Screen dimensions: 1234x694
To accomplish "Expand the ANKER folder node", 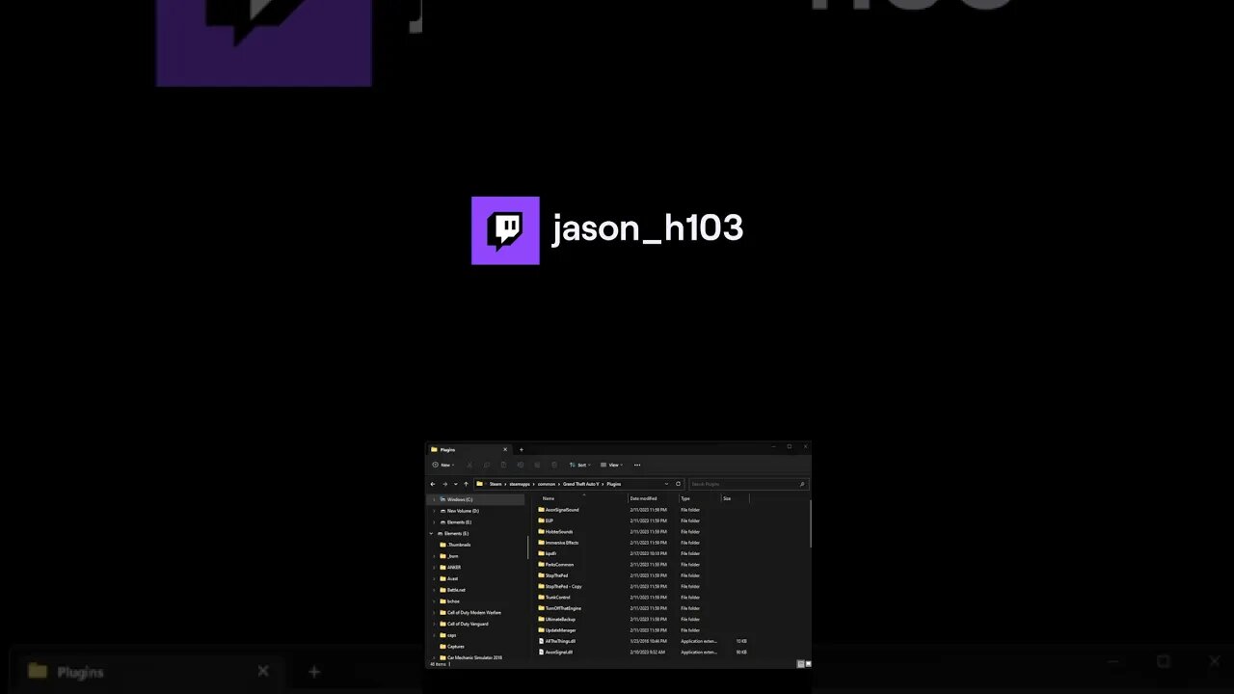I will pyautogui.click(x=433, y=567).
